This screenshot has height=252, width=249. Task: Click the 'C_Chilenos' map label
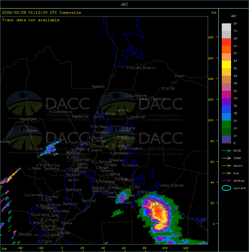click(x=28, y=130)
